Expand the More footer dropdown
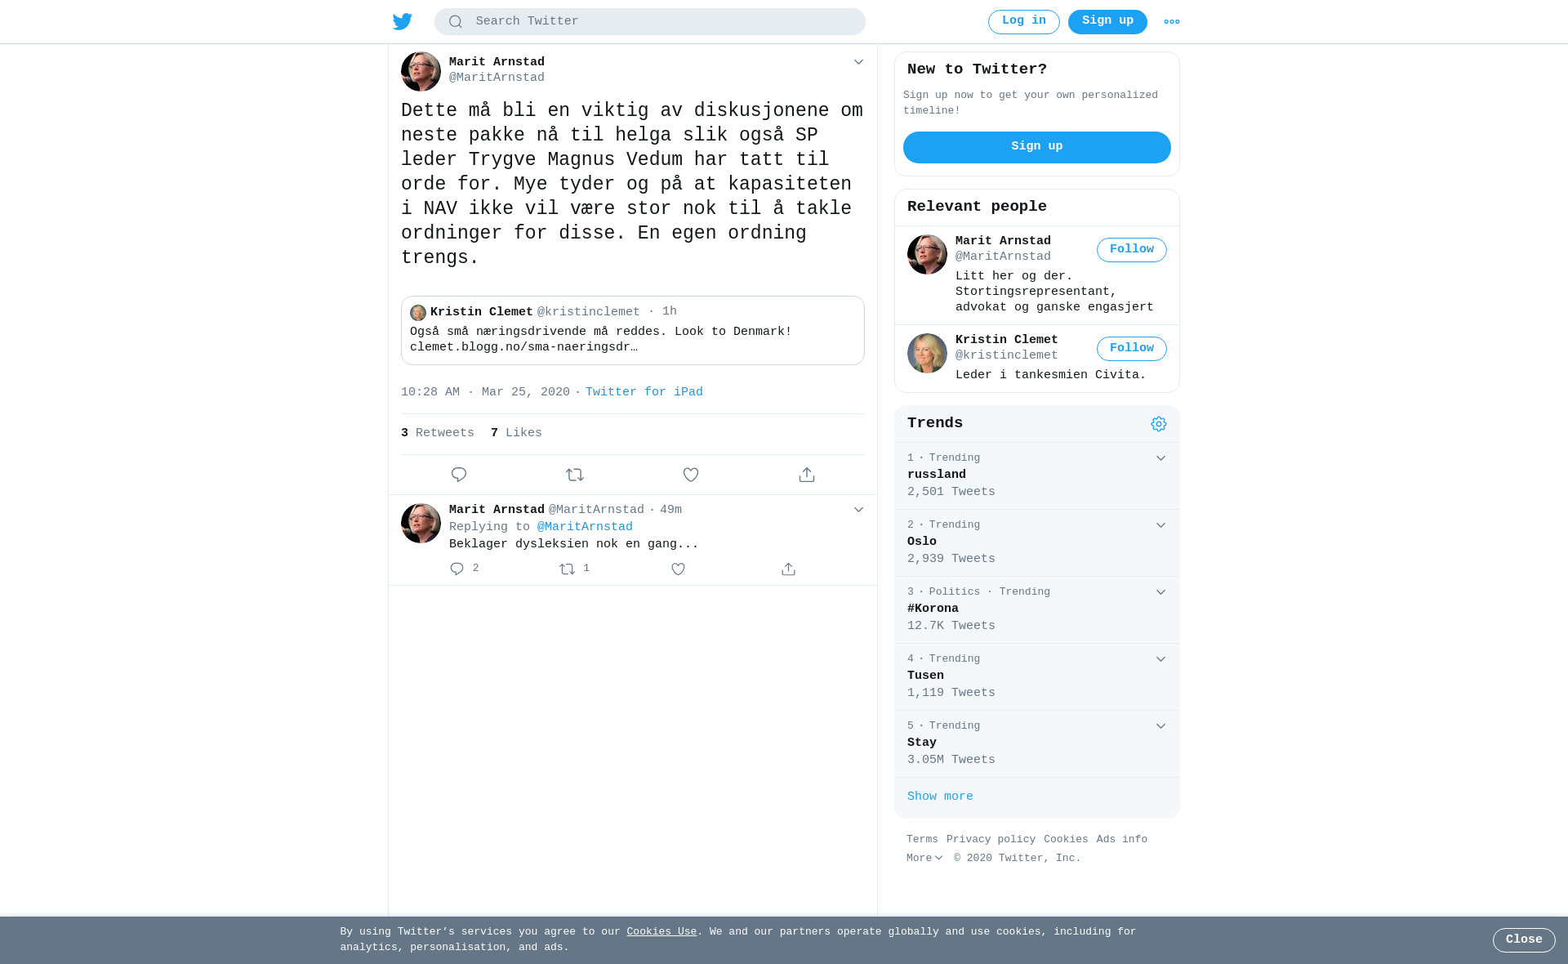The height and width of the screenshot is (964, 1568). (x=924, y=859)
